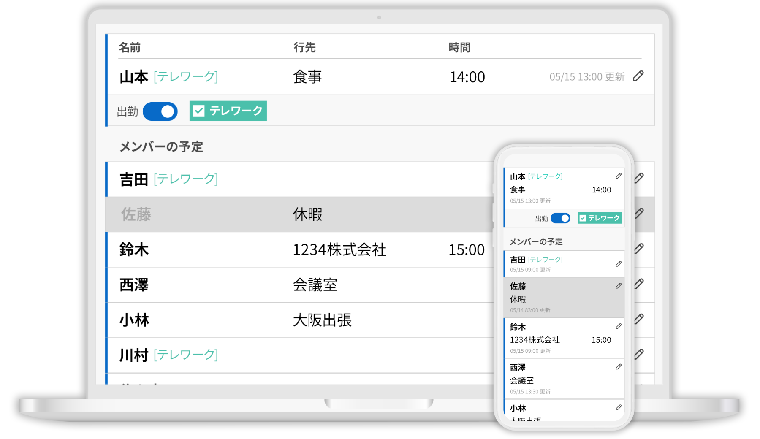
Task: Click the pencil icon in the 佐藤 row on laptop
Action: [639, 213]
